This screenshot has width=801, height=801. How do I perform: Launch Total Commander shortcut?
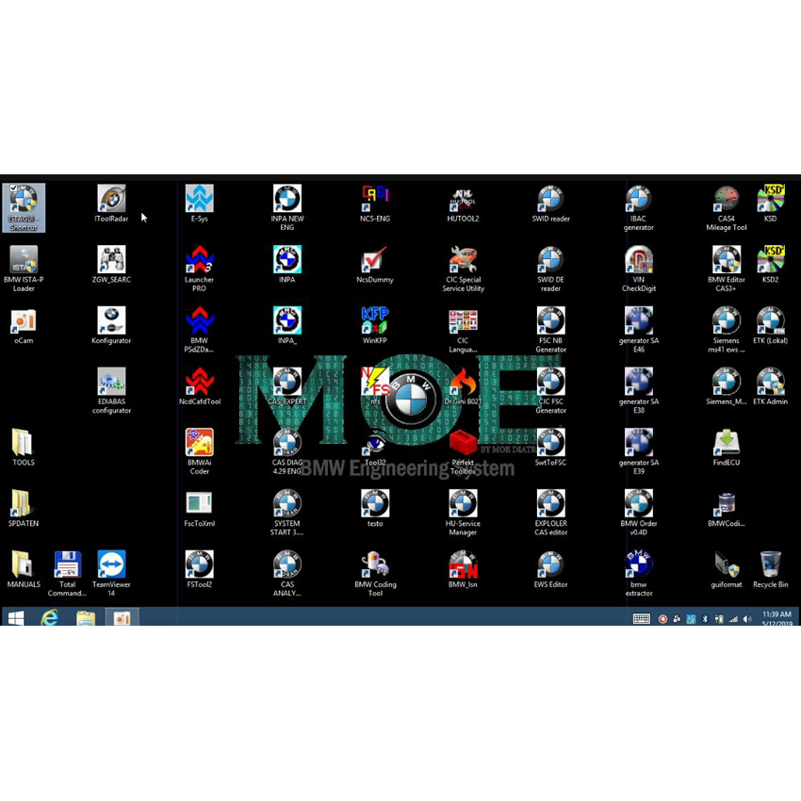click(x=68, y=573)
